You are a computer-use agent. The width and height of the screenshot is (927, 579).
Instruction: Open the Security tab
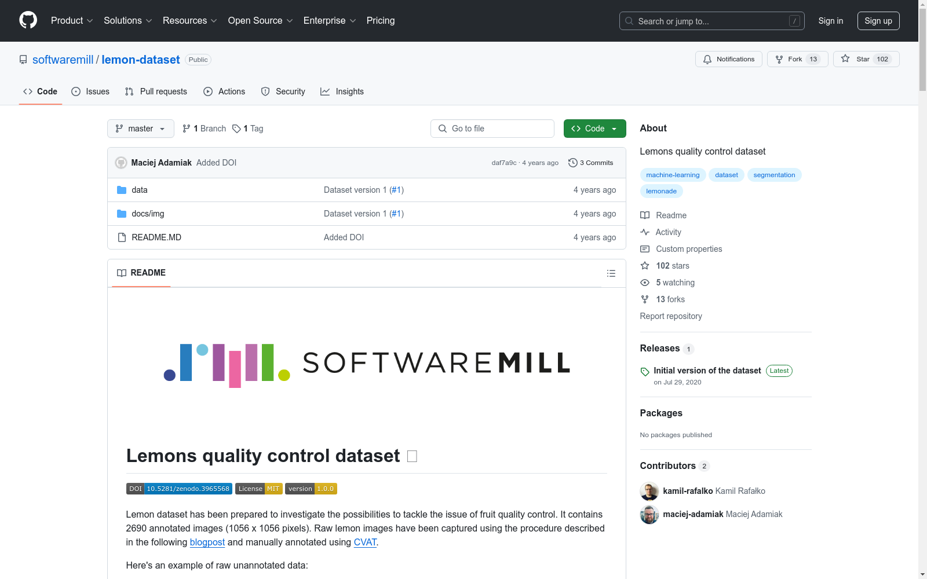[x=283, y=91]
